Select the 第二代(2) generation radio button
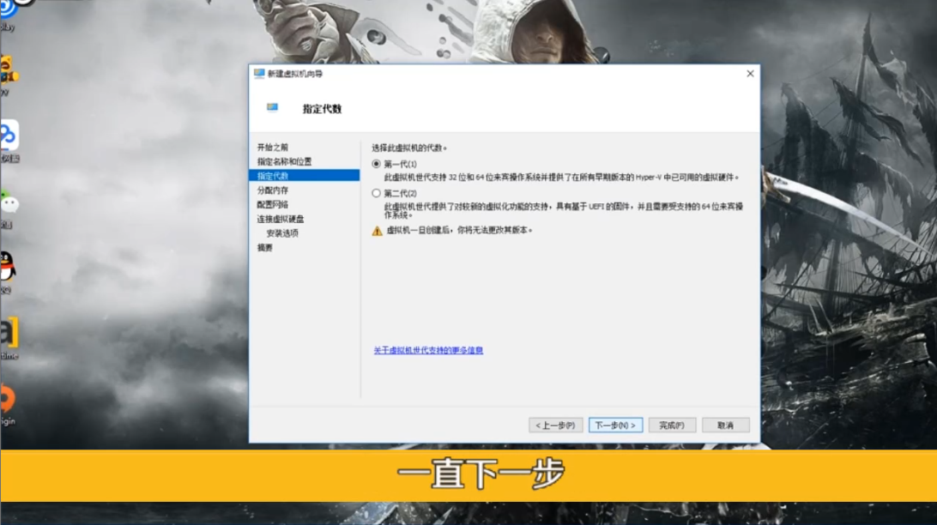The height and width of the screenshot is (525, 937). point(376,193)
